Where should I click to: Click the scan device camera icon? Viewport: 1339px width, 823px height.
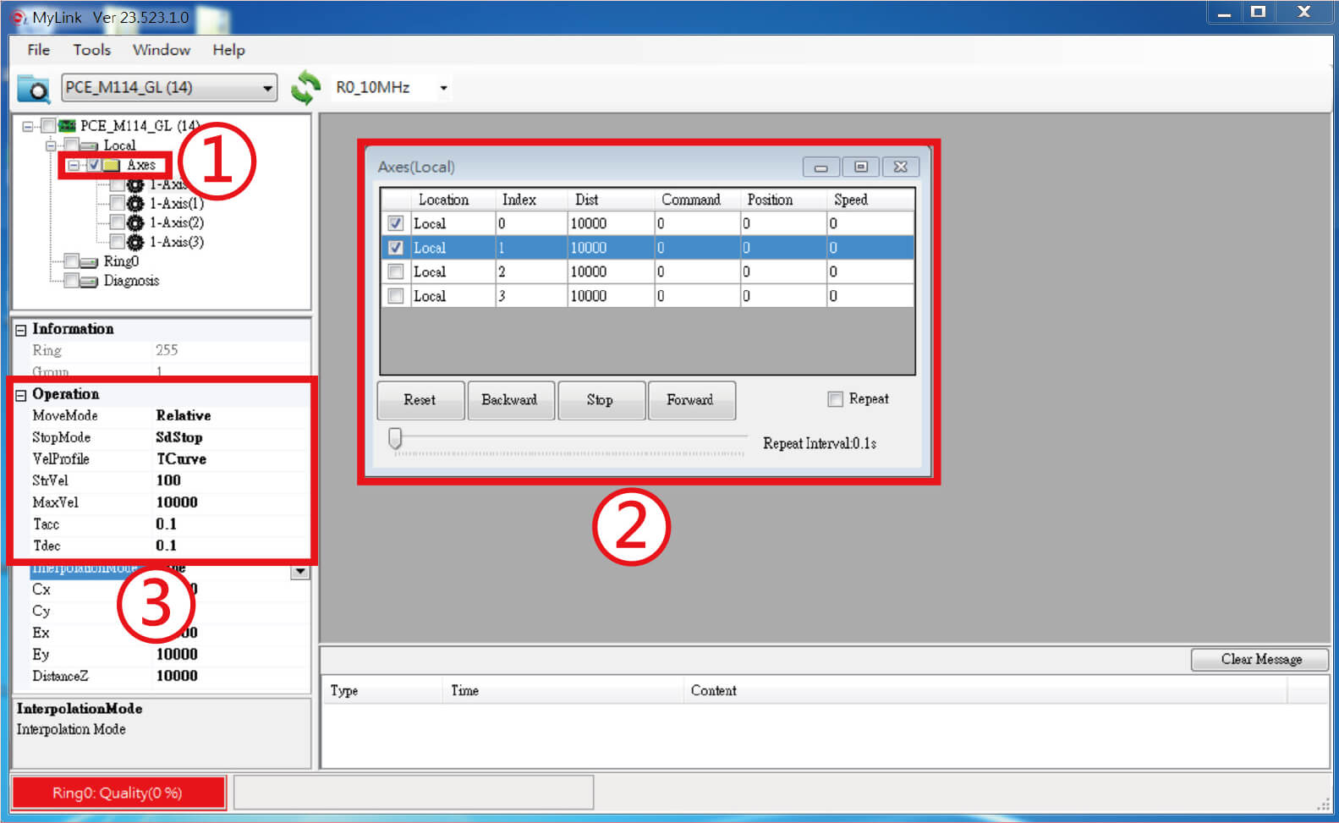point(34,88)
